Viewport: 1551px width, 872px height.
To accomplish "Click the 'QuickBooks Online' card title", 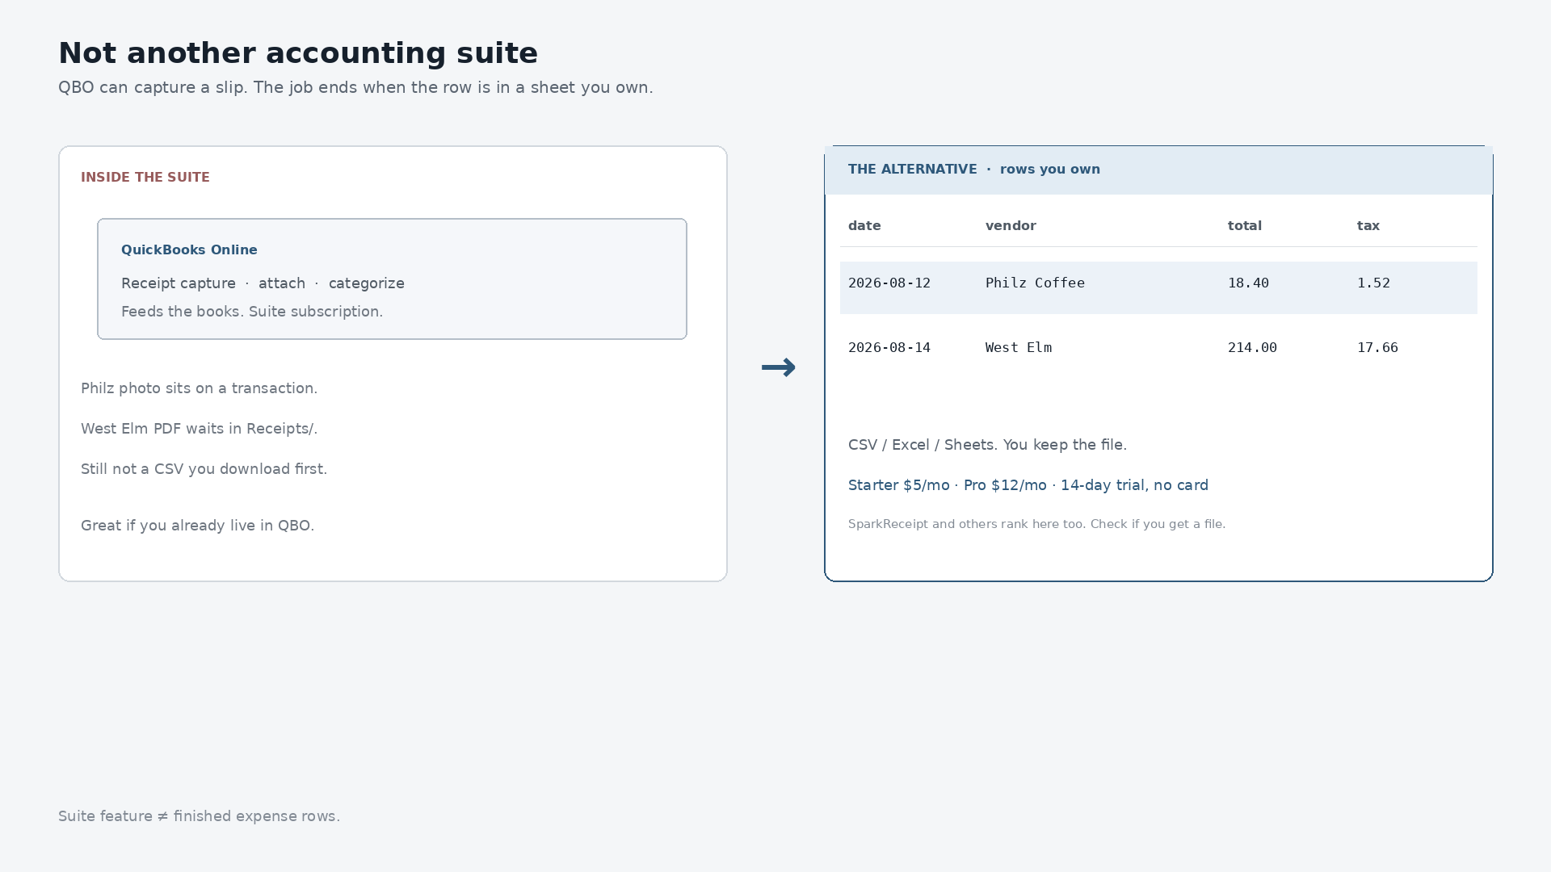I will pyautogui.click(x=189, y=250).
